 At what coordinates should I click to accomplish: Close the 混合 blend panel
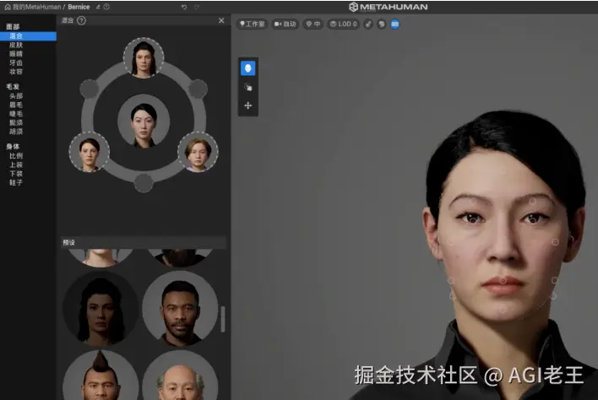(221, 20)
